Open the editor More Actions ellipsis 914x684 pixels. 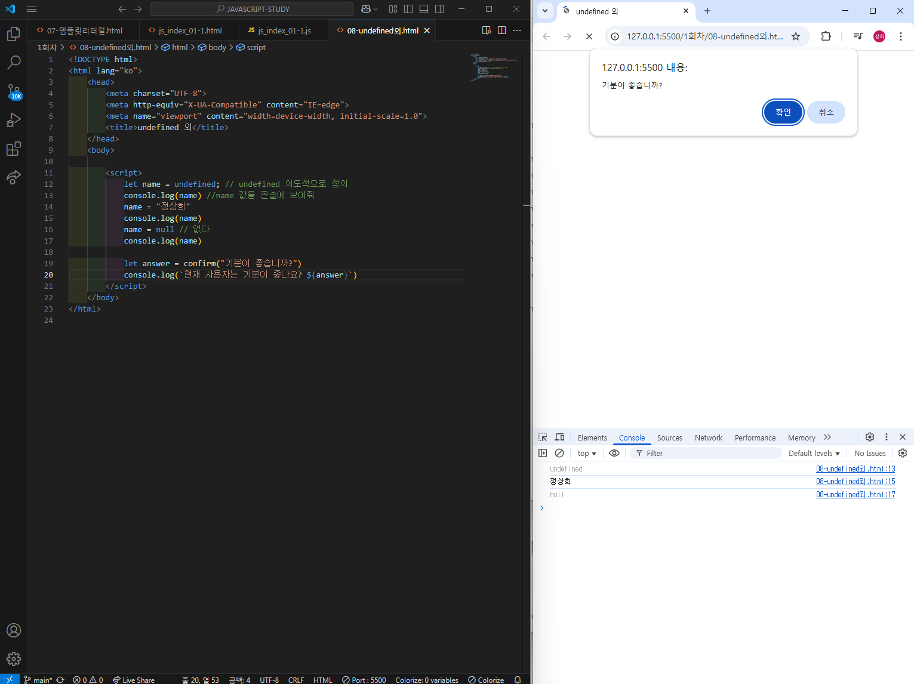tap(517, 30)
